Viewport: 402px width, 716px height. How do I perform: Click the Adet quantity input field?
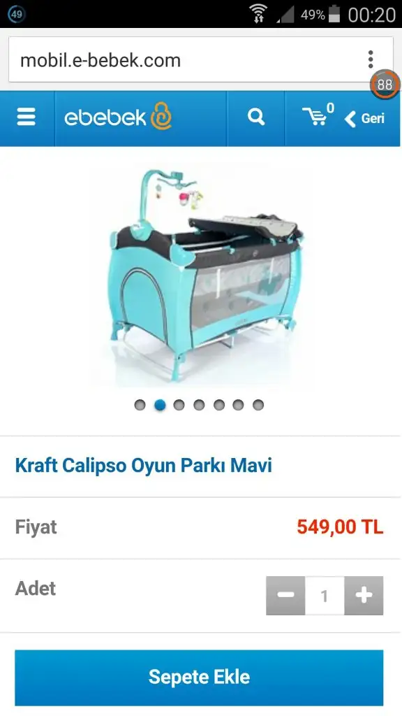(x=325, y=596)
